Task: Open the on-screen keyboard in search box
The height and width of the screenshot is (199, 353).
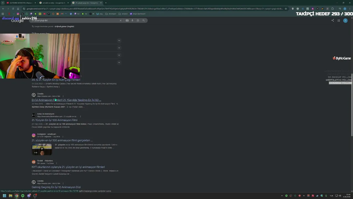Action: (x=127, y=20)
